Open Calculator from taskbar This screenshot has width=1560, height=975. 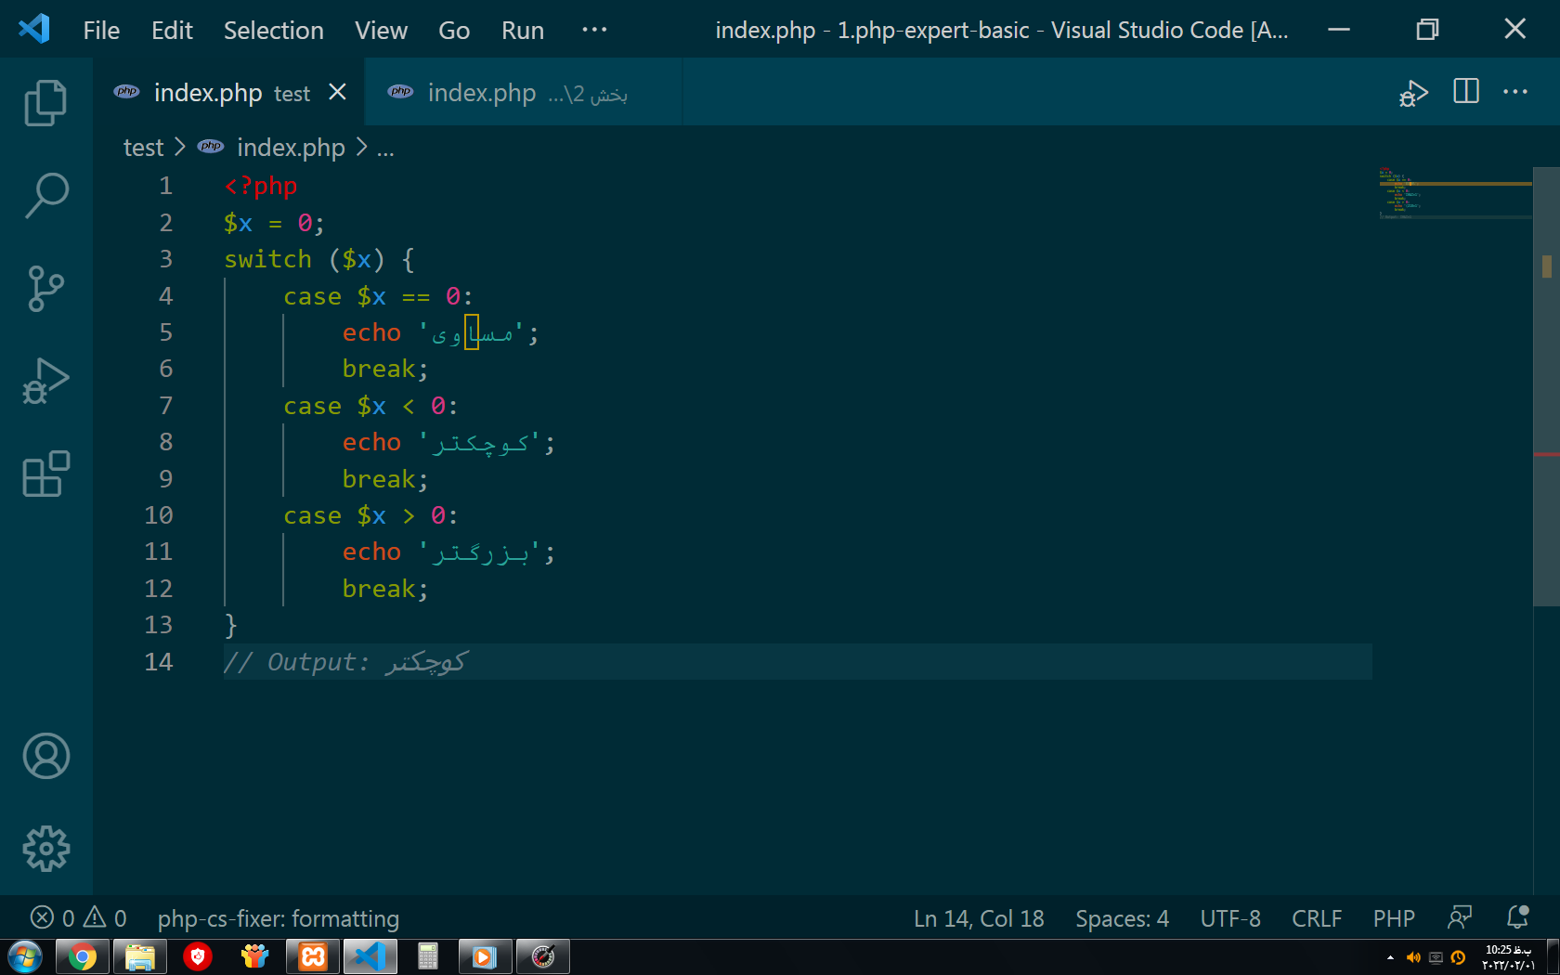[427, 956]
